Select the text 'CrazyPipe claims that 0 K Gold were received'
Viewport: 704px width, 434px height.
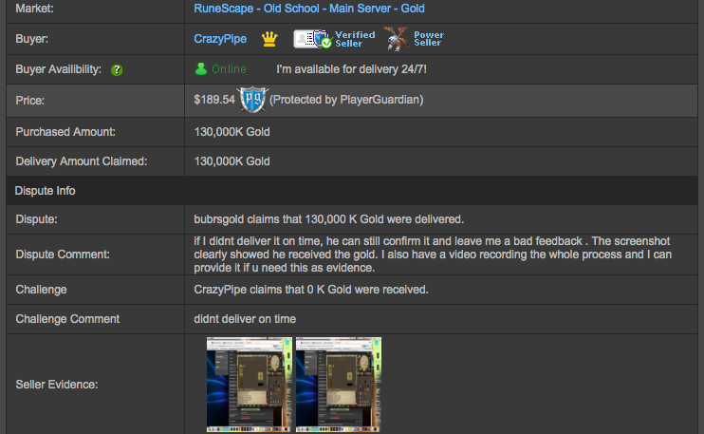[310, 290]
